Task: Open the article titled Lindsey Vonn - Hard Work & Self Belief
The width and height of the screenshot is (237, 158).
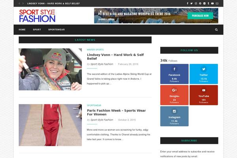Action: click(x=115, y=56)
